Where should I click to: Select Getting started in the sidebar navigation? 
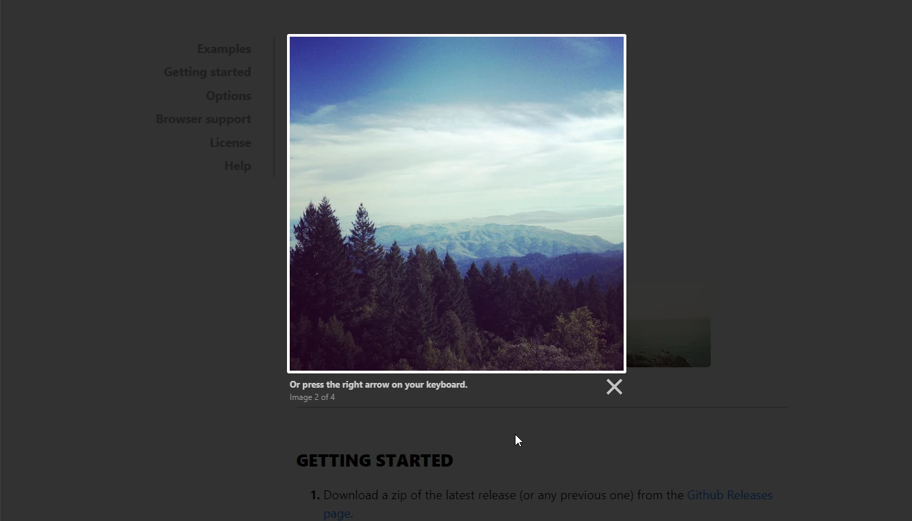[x=207, y=71]
